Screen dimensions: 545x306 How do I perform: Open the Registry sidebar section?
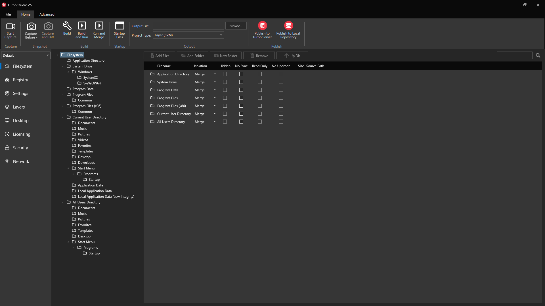(x=26, y=80)
